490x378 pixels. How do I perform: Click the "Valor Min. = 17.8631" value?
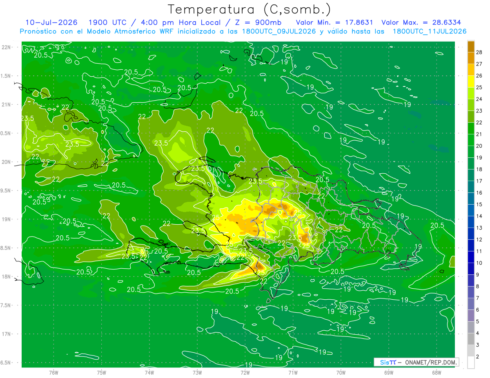(334, 22)
